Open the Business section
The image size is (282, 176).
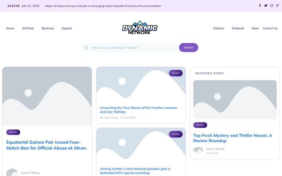point(48,28)
